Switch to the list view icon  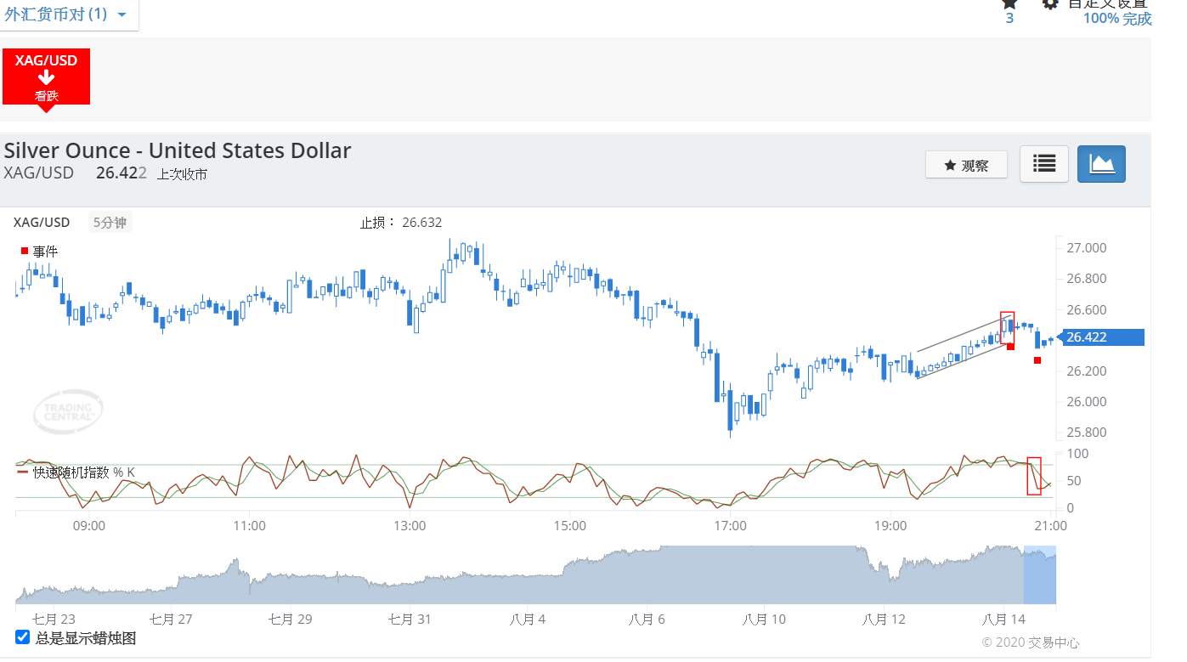coord(1043,164)
